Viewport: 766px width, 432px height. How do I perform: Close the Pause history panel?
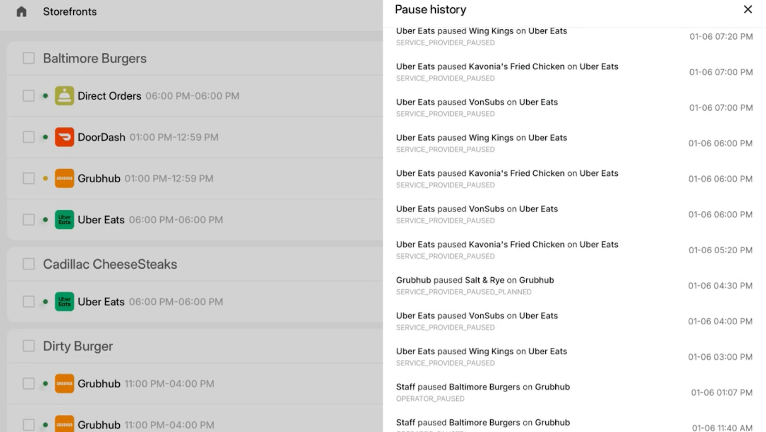747,10
